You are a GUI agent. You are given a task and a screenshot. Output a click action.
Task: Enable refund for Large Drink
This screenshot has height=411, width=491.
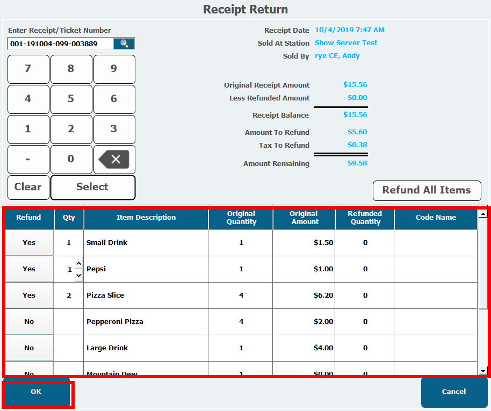click(x=29, y=348)
